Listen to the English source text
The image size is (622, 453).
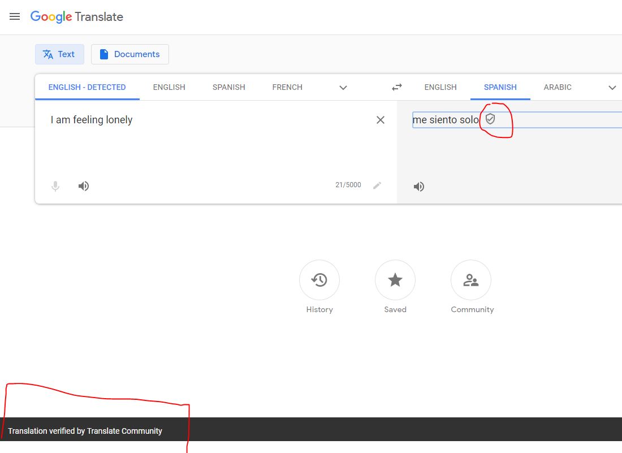click(84, 185)
